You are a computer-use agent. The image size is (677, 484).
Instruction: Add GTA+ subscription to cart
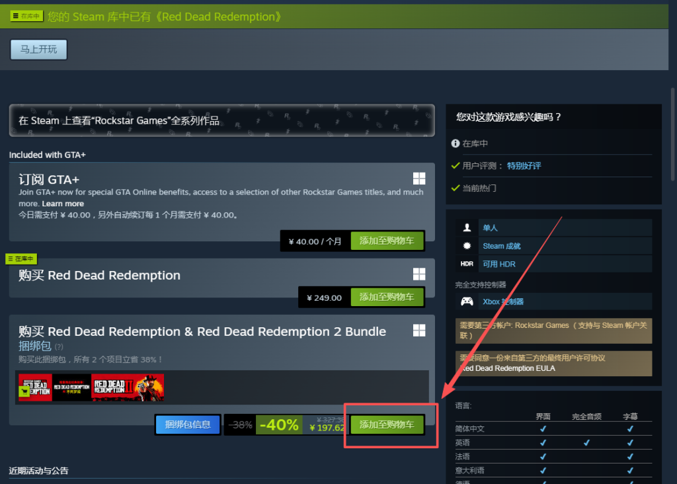pos(387,241)
